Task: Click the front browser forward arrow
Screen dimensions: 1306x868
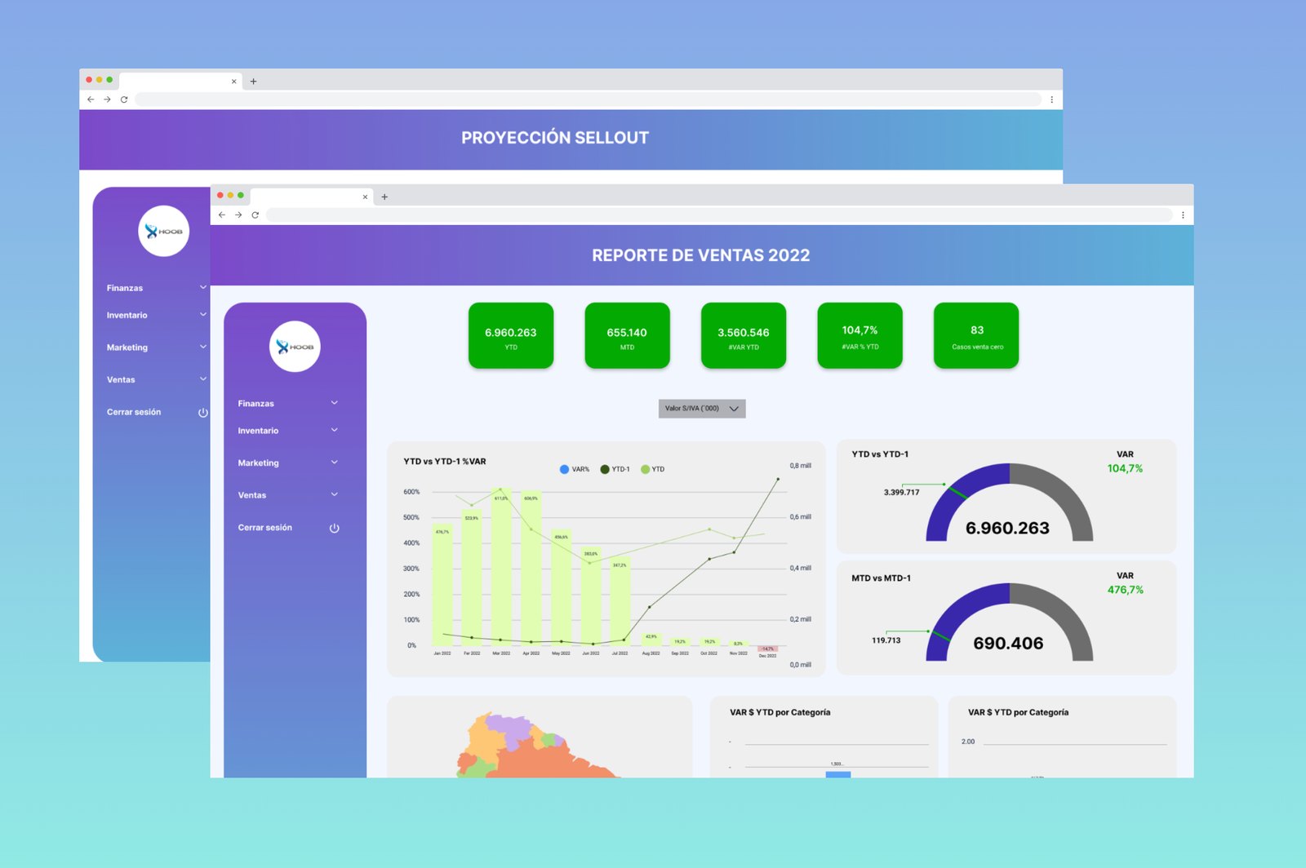Action: [238, 215]
